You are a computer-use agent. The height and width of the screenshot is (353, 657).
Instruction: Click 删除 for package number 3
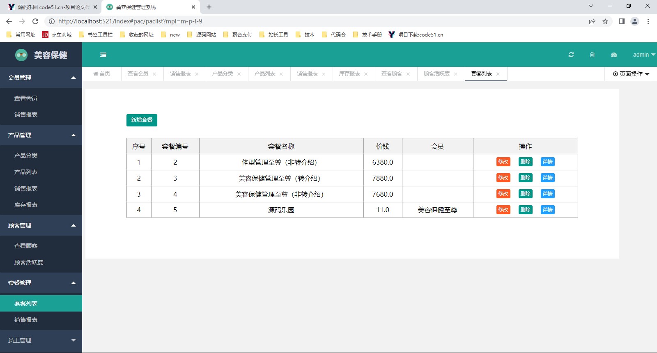pyautogui.click(x=525, y=178)
